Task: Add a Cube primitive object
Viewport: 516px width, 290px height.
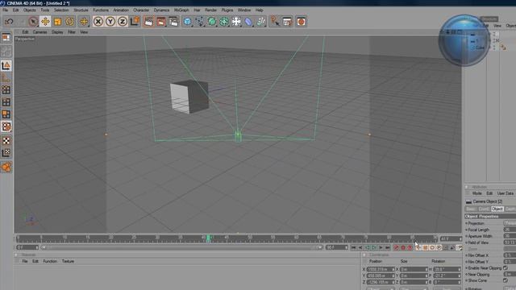Action: tap(187, 22)
